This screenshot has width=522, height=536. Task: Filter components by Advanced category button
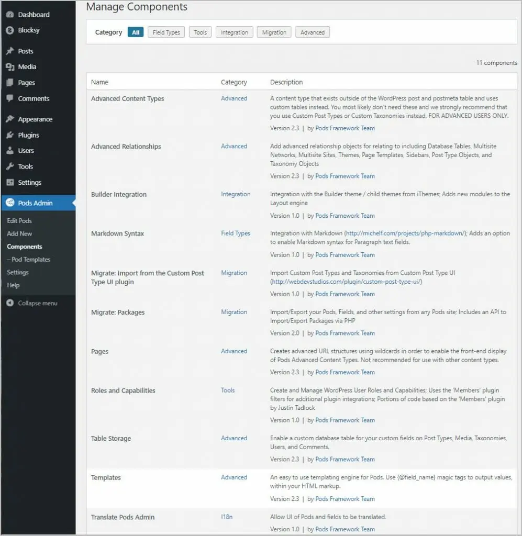click(x=313, y=32)
